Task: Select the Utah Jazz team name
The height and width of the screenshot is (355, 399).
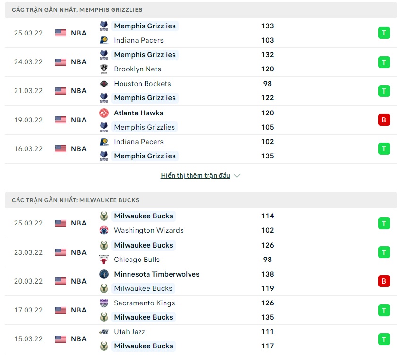Action: pos(130,332)
